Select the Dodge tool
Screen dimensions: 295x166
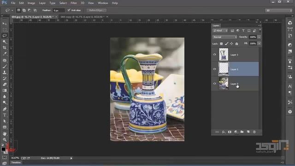point(5,102)
